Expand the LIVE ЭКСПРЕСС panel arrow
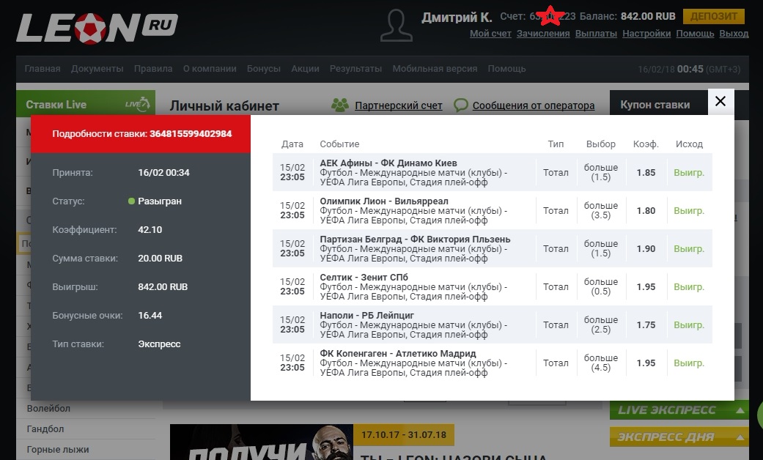This screenshot has height=460, width=763. [740, 410]
